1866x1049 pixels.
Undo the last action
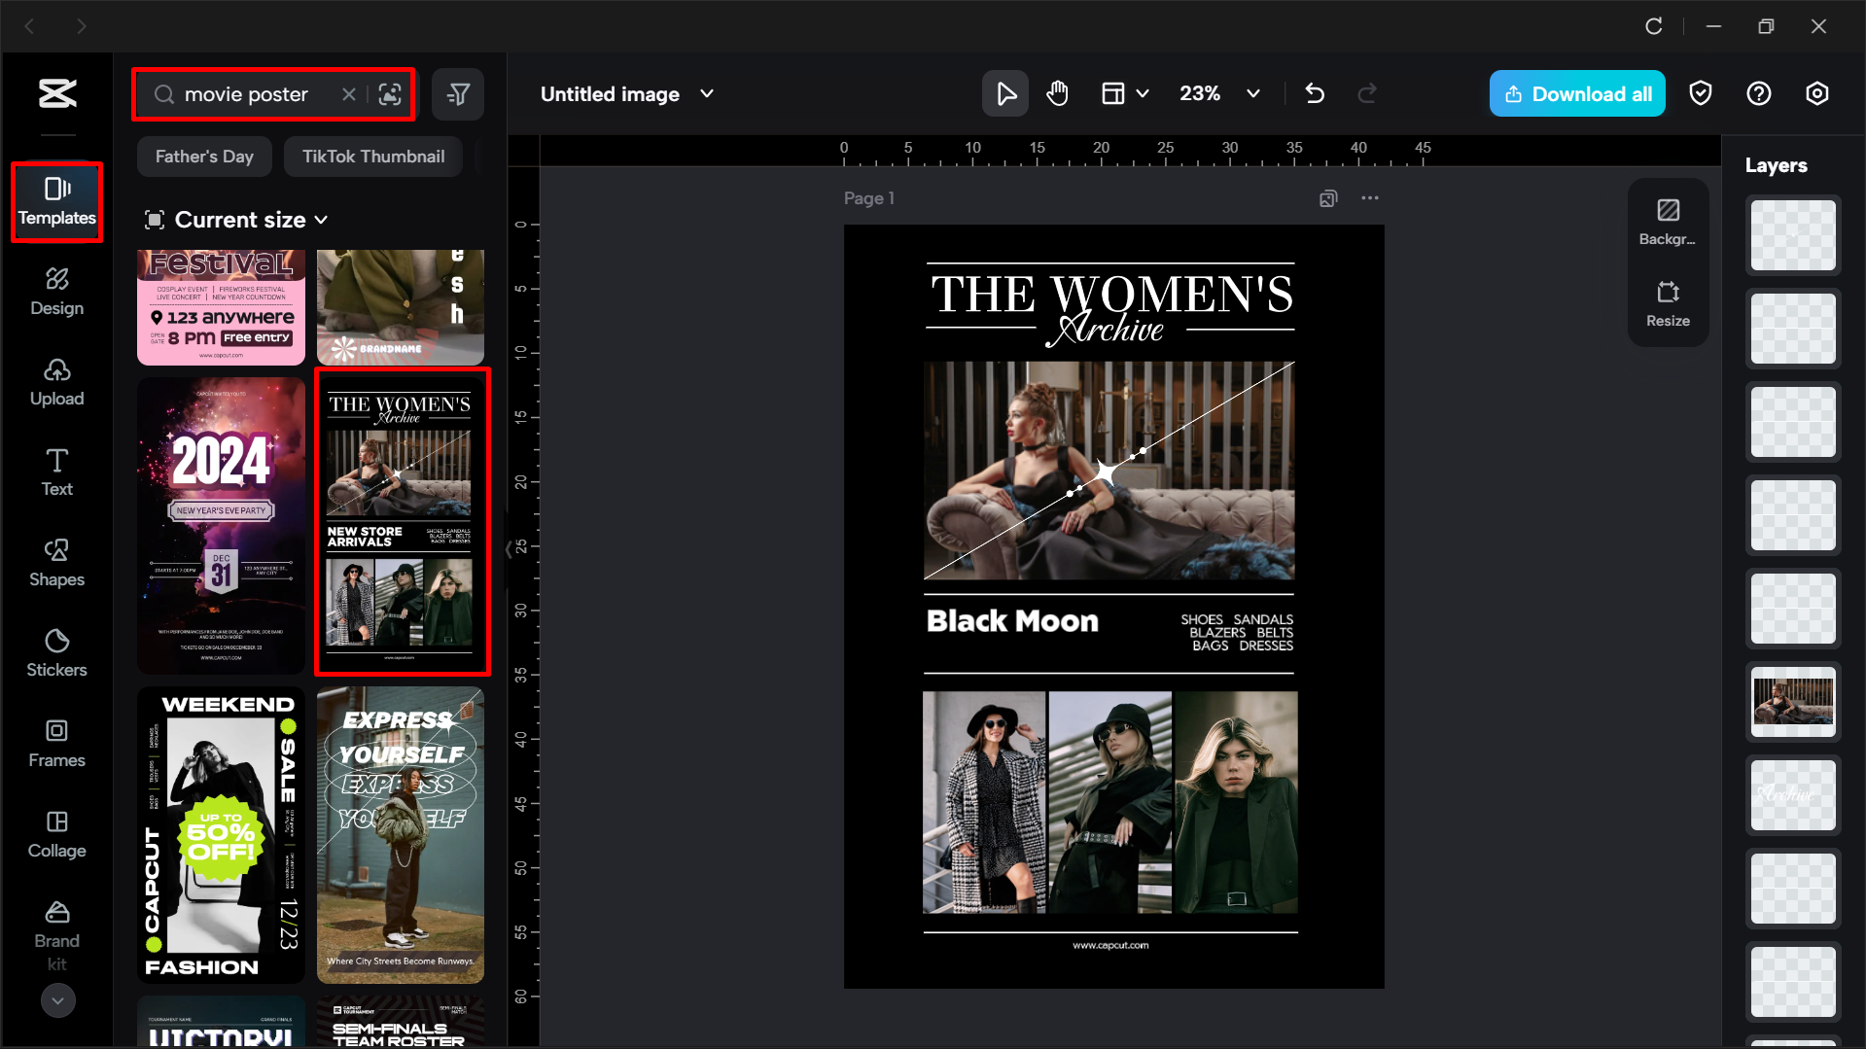[x=1314, y=93]
